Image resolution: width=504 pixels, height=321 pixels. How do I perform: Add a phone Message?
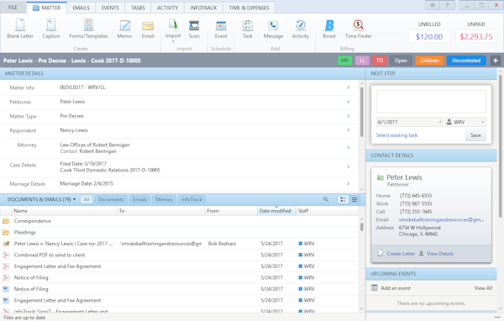coord(273,29)
